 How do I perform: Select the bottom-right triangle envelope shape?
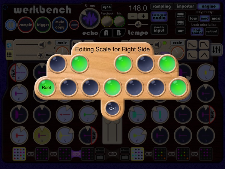pyautogui.click(x=204, y=55)
